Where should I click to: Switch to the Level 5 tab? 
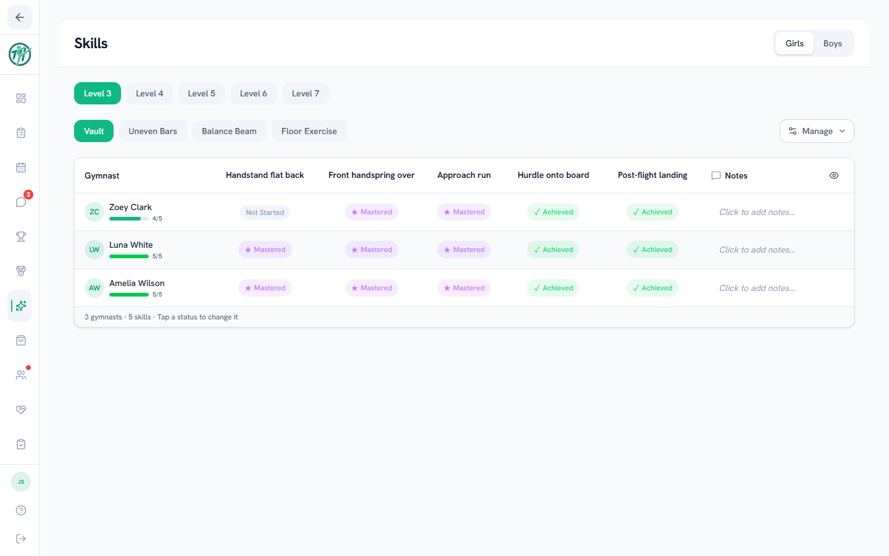point(202,93)
